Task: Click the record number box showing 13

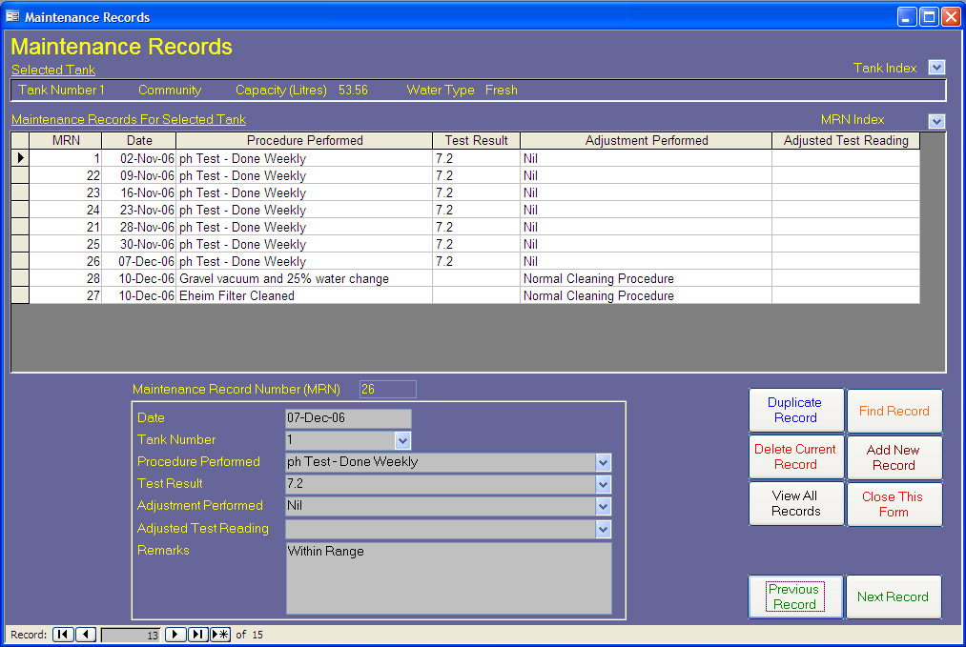Action: coord(131,635)
